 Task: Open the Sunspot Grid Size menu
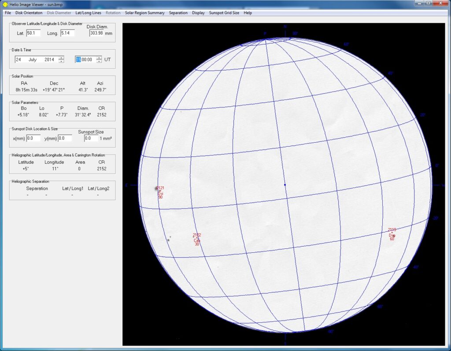224,13
